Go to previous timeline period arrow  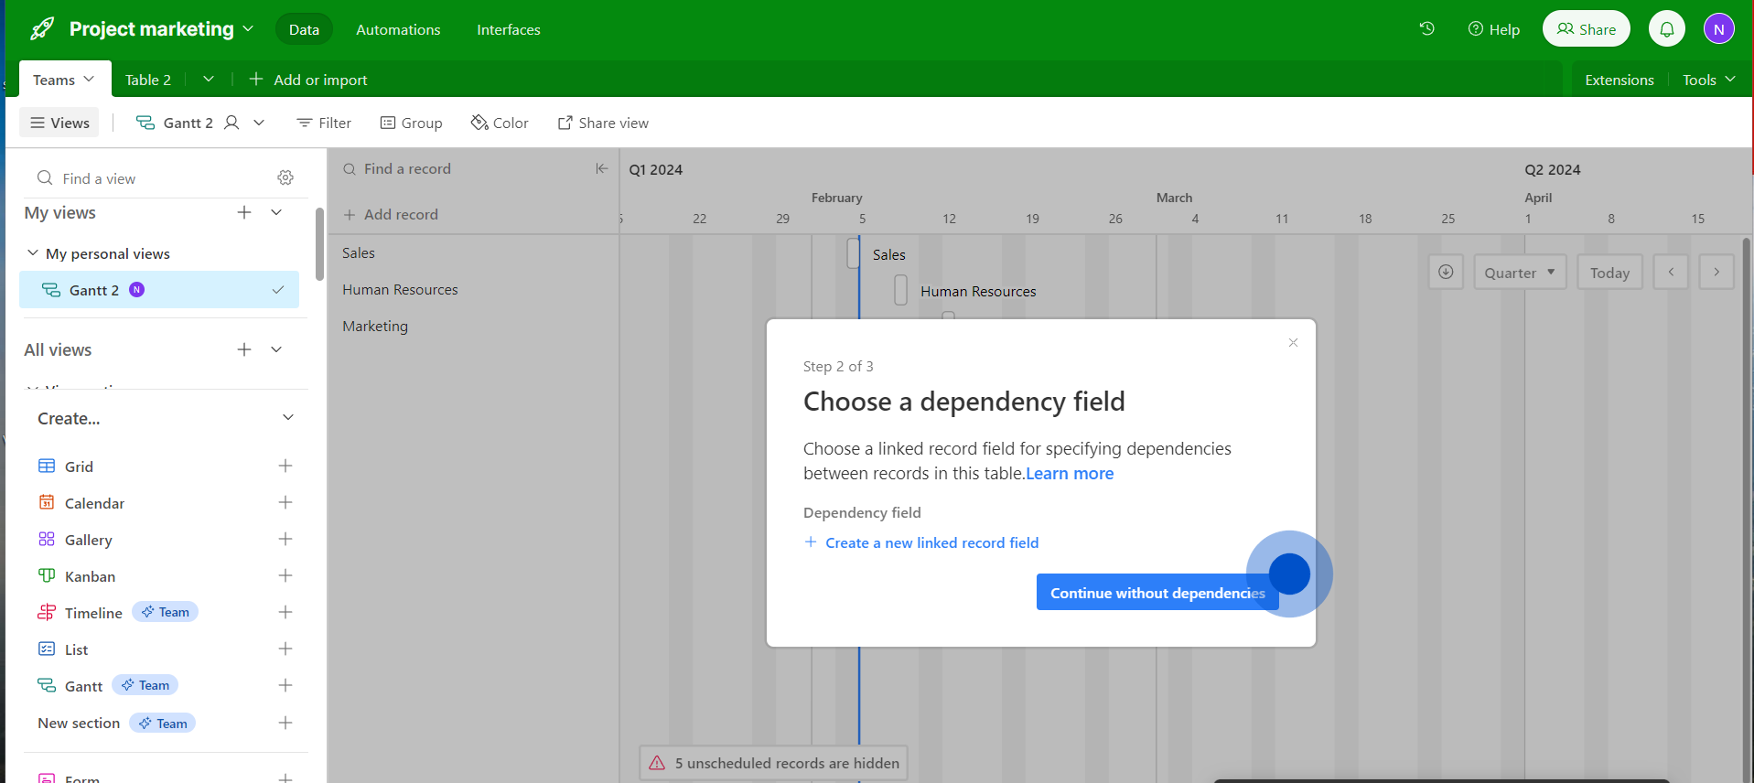point(1671,272)
